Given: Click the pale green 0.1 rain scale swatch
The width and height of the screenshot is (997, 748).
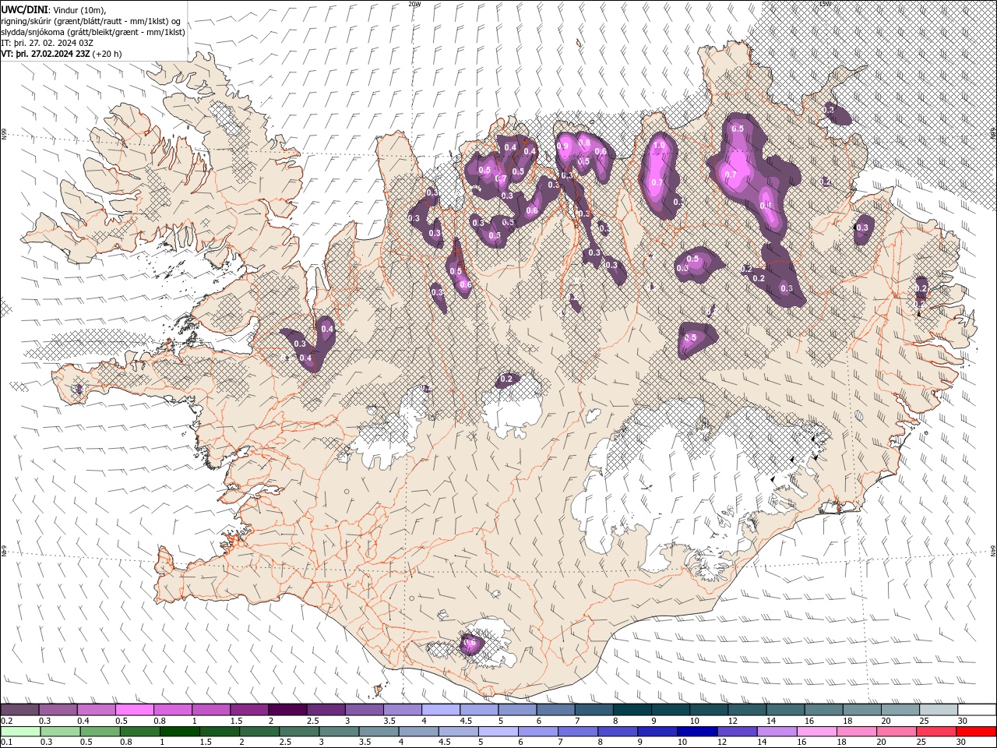Looking at the screenshot, I should click(x=19, y=732).
